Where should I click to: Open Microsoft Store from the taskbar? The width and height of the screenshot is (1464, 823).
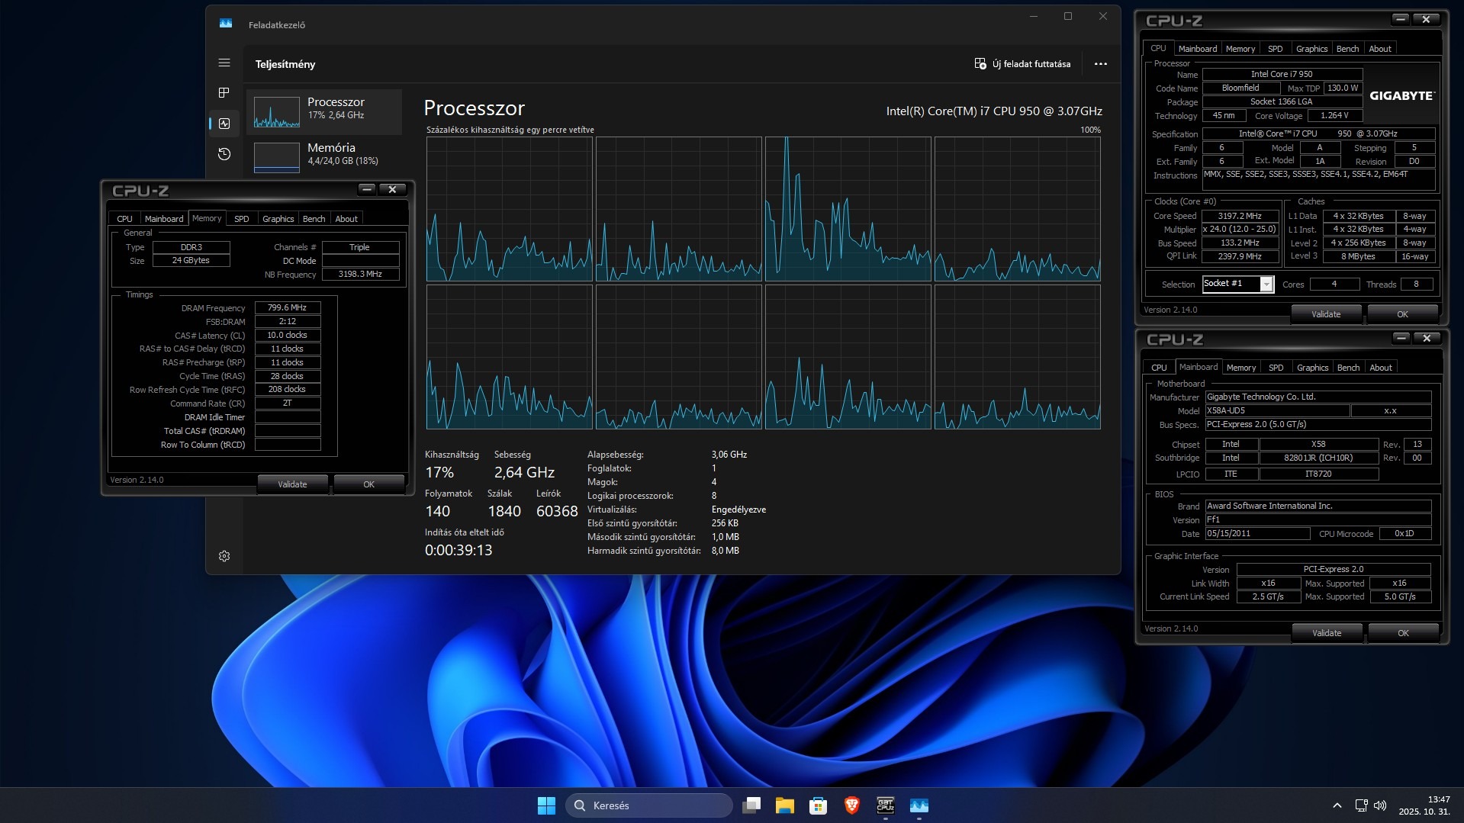819,805
